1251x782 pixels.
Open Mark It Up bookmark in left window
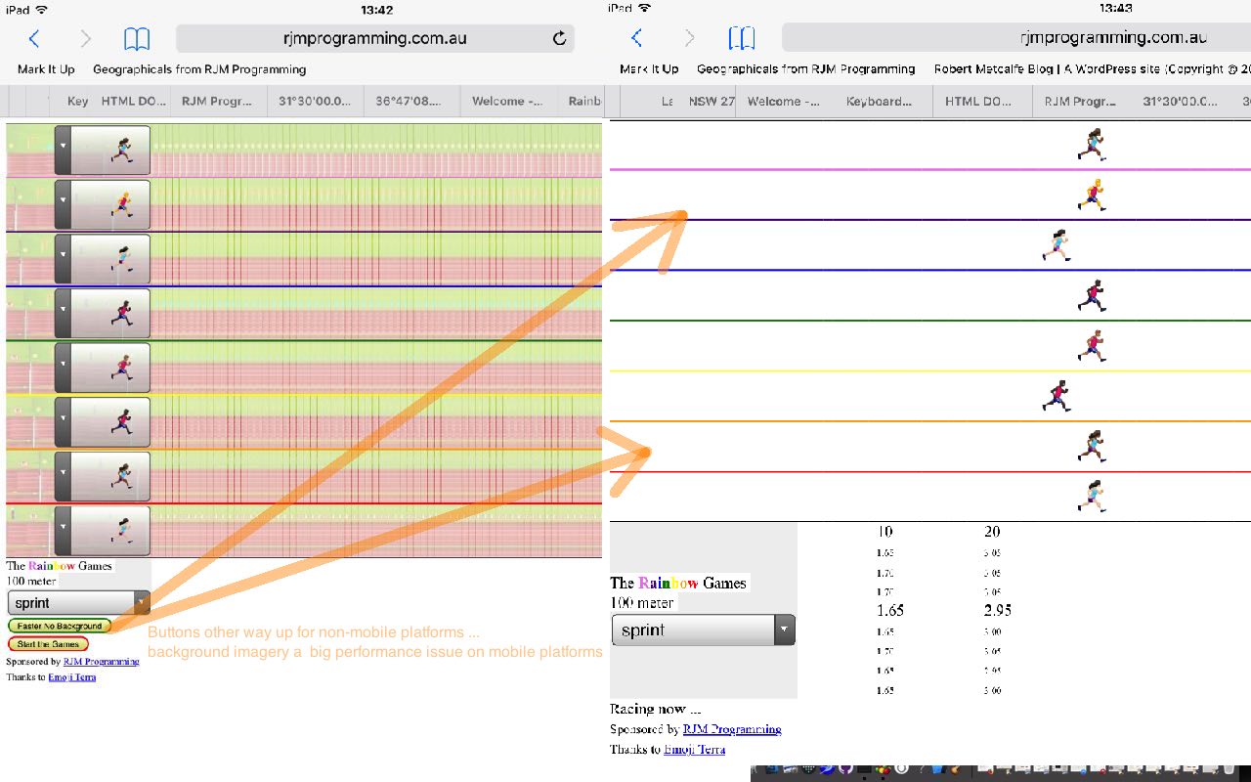46,69
